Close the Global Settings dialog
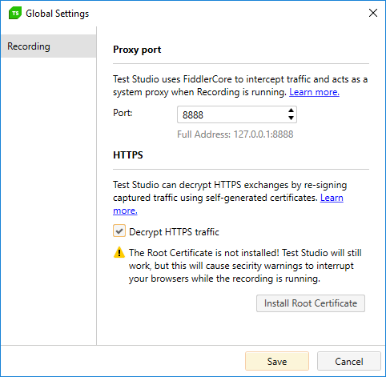 coord(373,13)
